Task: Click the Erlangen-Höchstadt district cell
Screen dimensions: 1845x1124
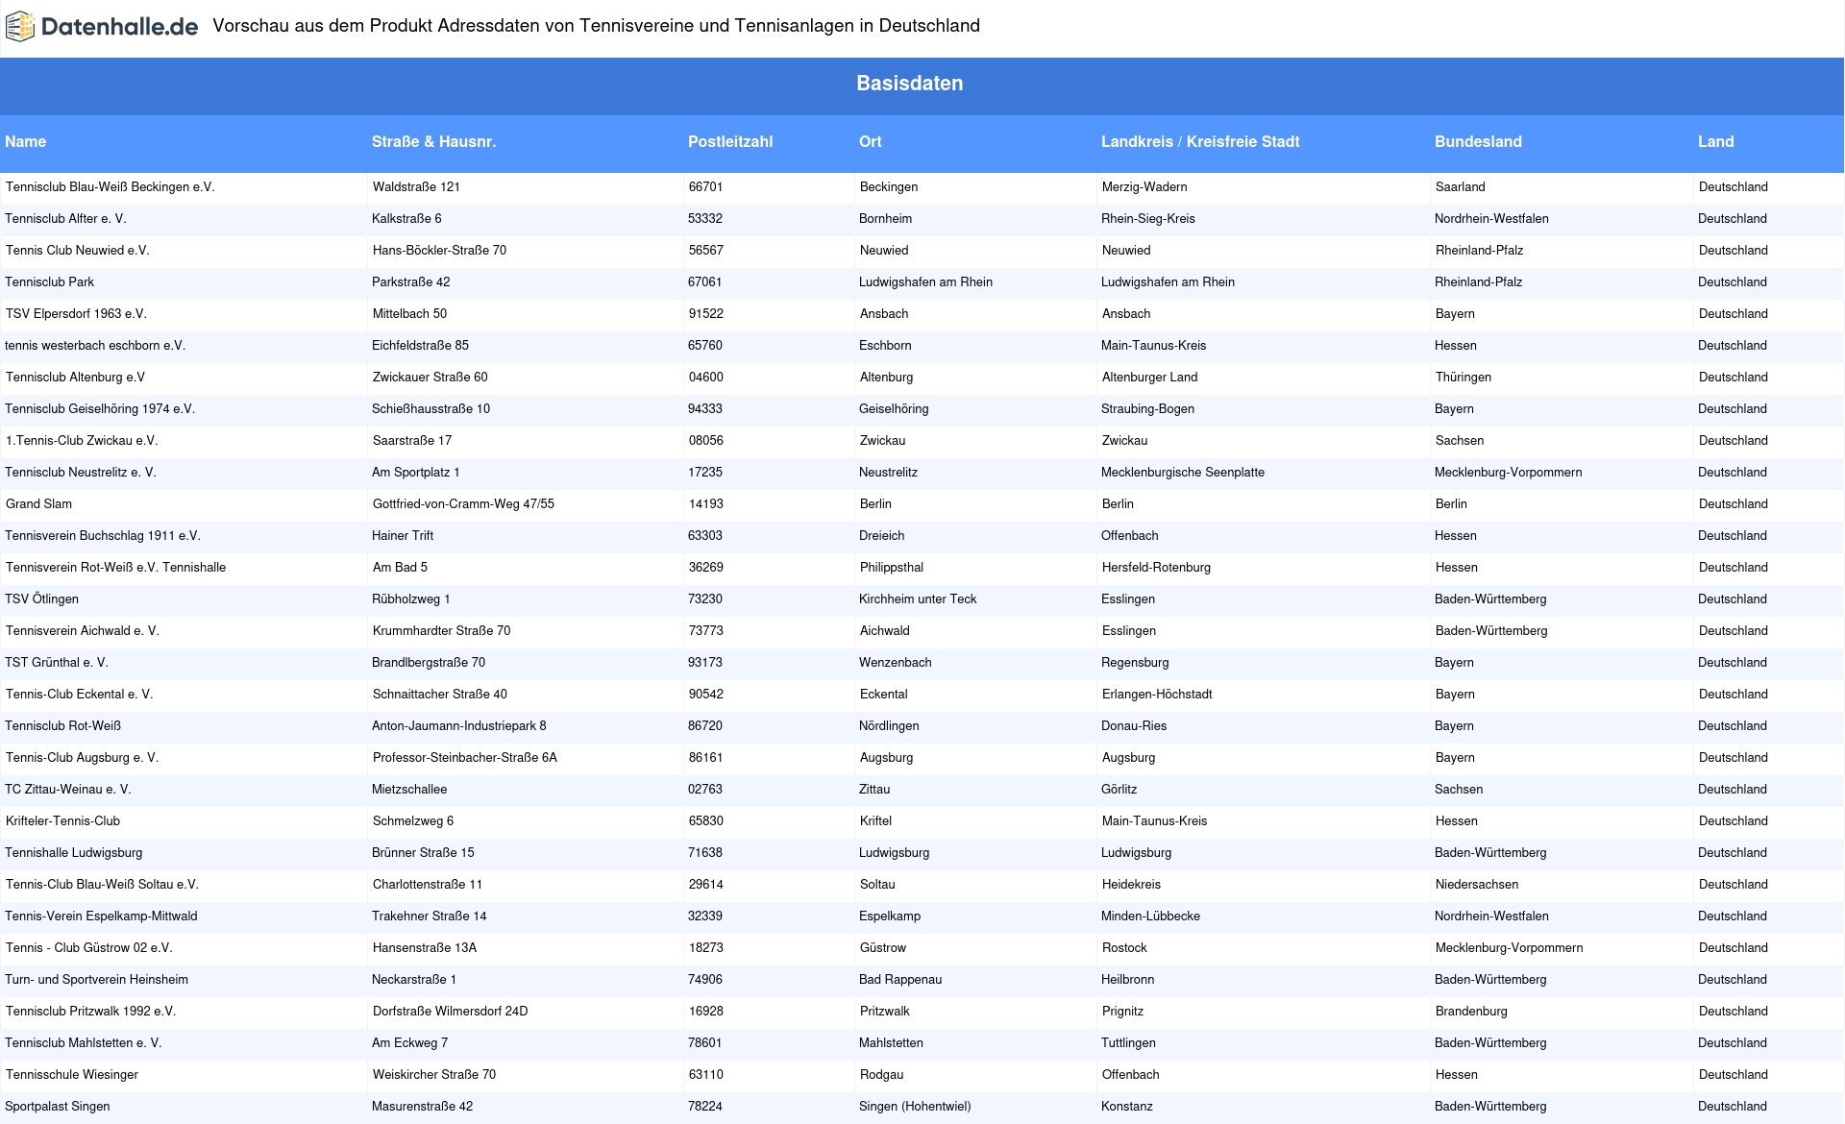Action: 1156,695
